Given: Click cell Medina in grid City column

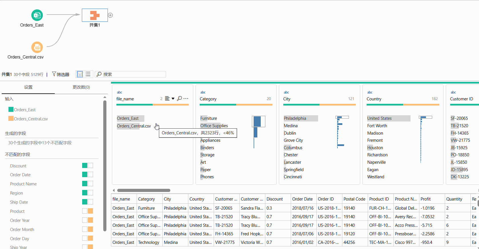Looking at the screenshot, I should [x=175, y=242].
